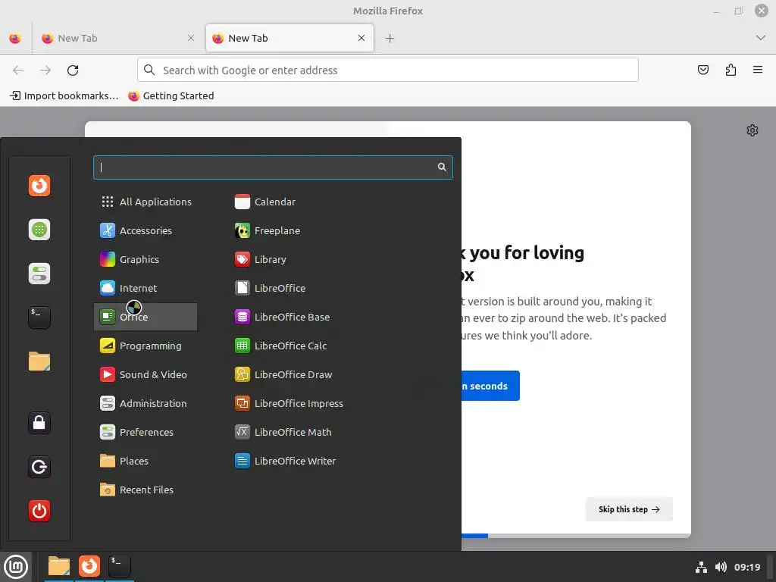Select the Accessories category

point(145,230)
